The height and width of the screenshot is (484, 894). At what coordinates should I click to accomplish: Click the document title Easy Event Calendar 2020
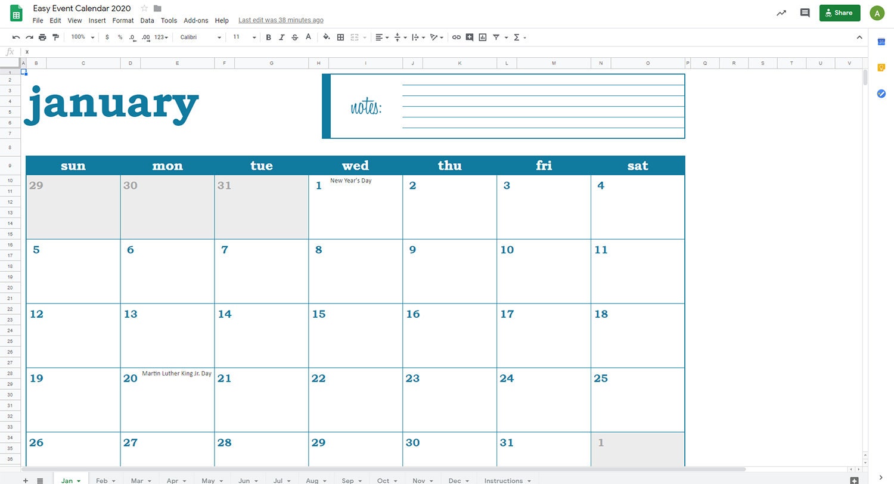[x=82, y=8]
